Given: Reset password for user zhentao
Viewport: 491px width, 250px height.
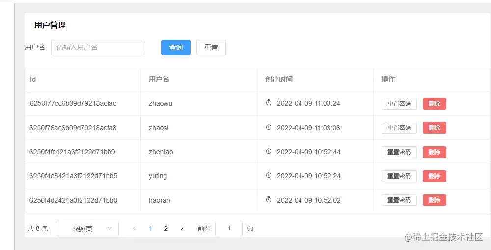Looking at the screenshot, I should pyautogui.click(x=399, y=152).
